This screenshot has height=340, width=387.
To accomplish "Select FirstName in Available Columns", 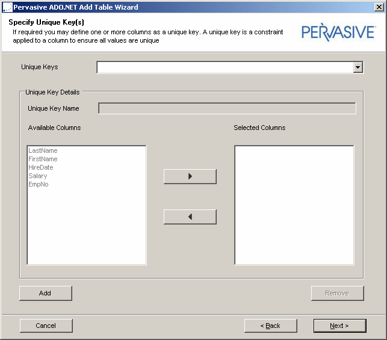I will pyautogui.click(x=43, y=159).
